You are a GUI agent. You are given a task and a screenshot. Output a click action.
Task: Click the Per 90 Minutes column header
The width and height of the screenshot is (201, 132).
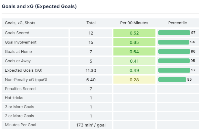pyautogui.click(x=134, y=23)
